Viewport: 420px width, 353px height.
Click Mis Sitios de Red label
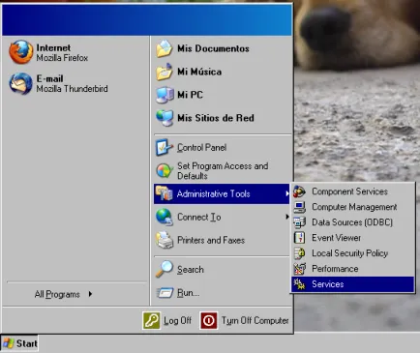(x=216, y=118)
